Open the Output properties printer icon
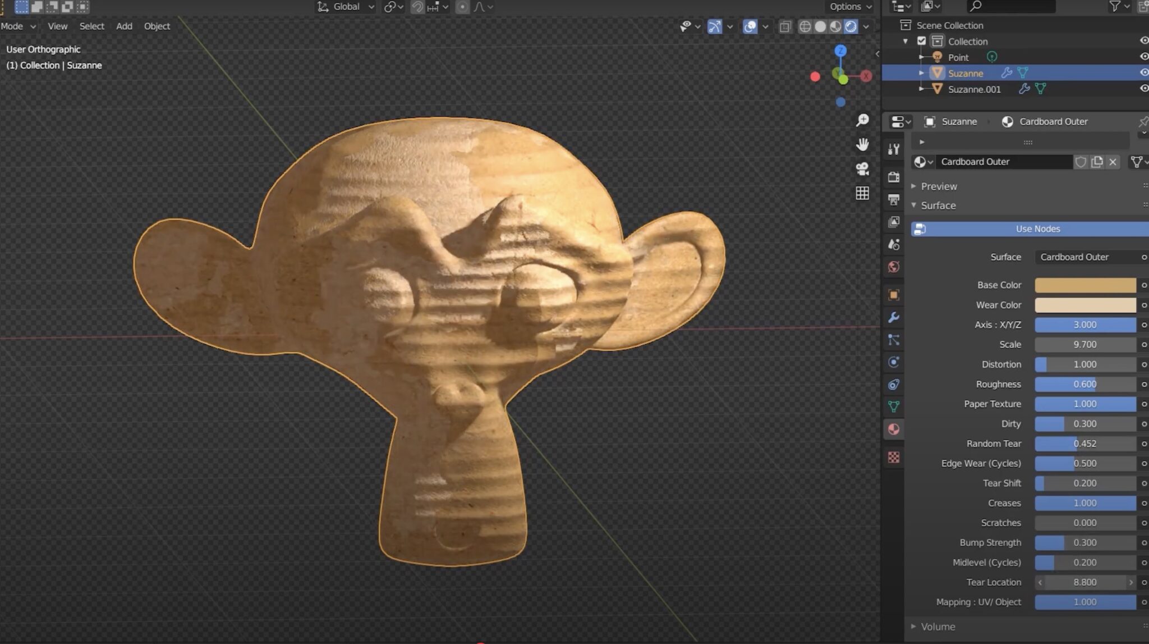 [x=893, y=199]
